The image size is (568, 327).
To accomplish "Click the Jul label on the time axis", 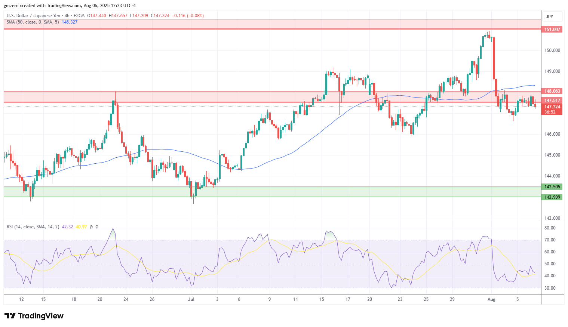I will [x=191, y=299].
